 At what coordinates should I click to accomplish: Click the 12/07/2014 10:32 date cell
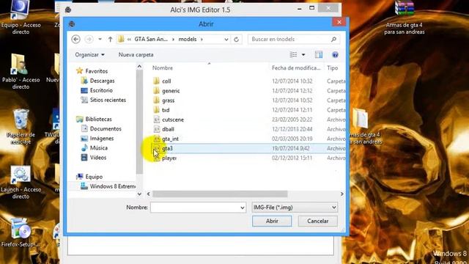[x=292, y=81]
